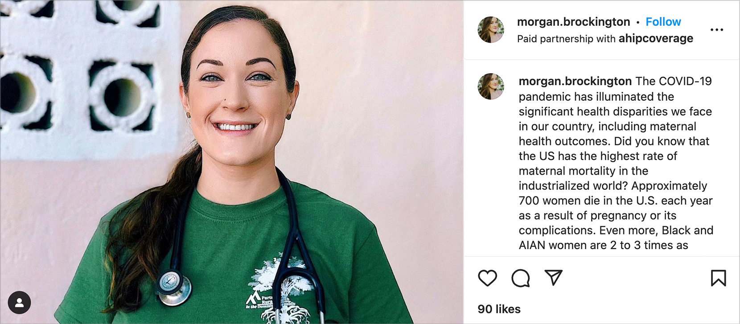This screenshot has height=324, width=740.
Task: Click the profile avatar in post header
Action: [x=491, y=30]
